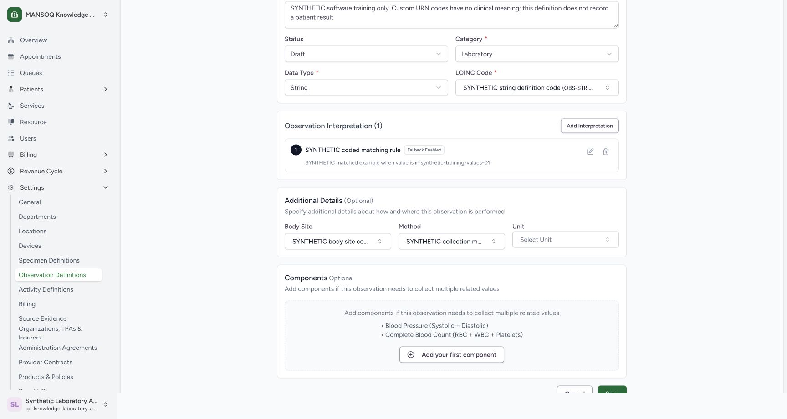The height and width of the screenshot is (419, 787).
Task: Click the description text area
Action: click(452, 14)
